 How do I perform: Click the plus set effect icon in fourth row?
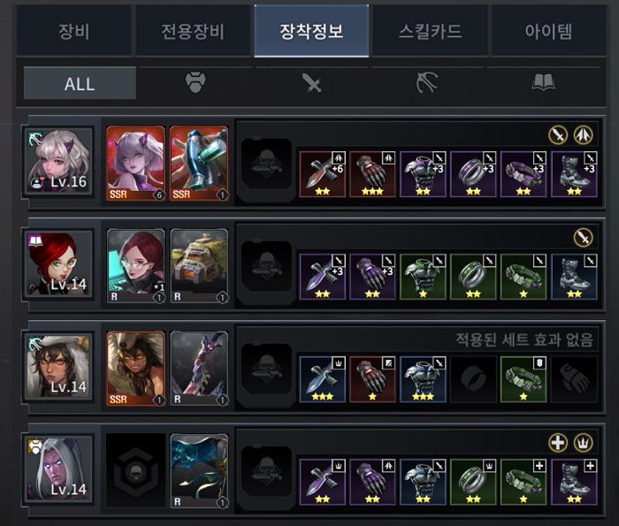tap(558, 443)
